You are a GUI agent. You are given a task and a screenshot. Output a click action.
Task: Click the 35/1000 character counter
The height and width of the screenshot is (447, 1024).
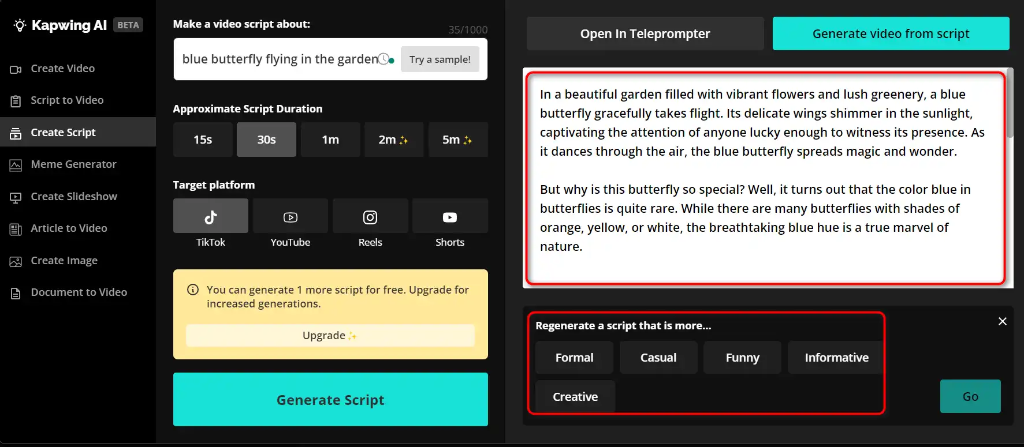click(468, 30)
